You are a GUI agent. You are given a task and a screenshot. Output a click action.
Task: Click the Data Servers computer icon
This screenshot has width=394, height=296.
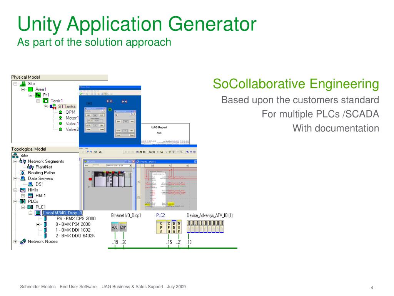[x=23, y=178]
